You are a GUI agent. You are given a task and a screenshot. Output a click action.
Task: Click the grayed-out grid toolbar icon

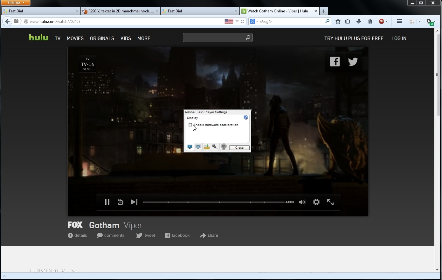pyautogui.click(x=412, y=21)
